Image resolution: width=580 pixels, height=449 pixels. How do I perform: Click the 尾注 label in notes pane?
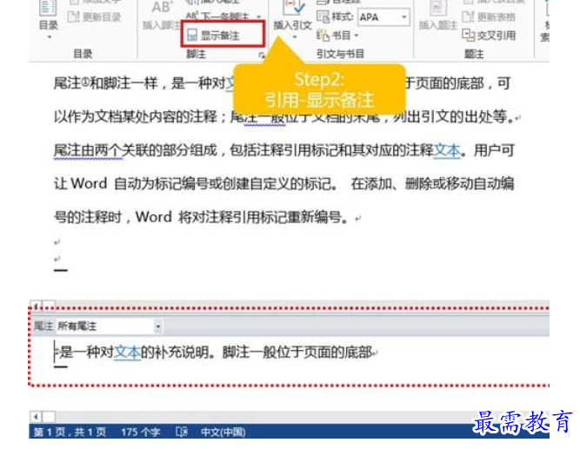pos(43,326)
